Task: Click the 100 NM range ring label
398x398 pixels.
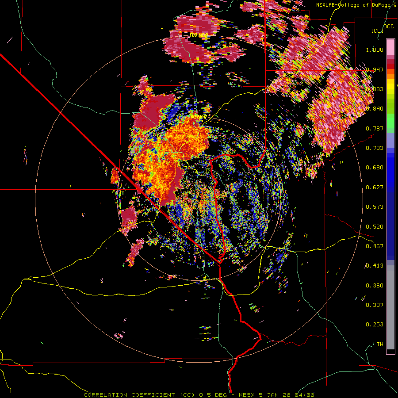Action: (199, 35)
